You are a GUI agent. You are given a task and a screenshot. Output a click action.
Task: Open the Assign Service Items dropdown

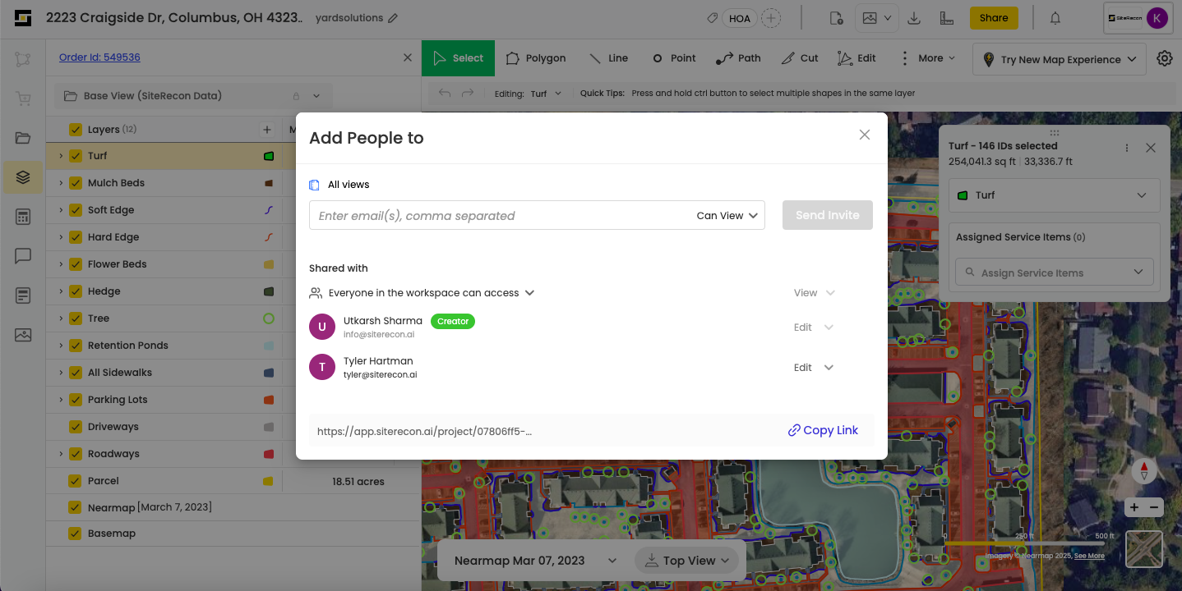(1055, 273)
